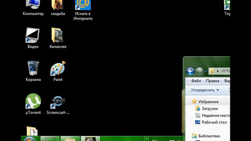Click the Загрузки folder icon
The width and height of the screenshot is (251, 141).
pos(198,108)
